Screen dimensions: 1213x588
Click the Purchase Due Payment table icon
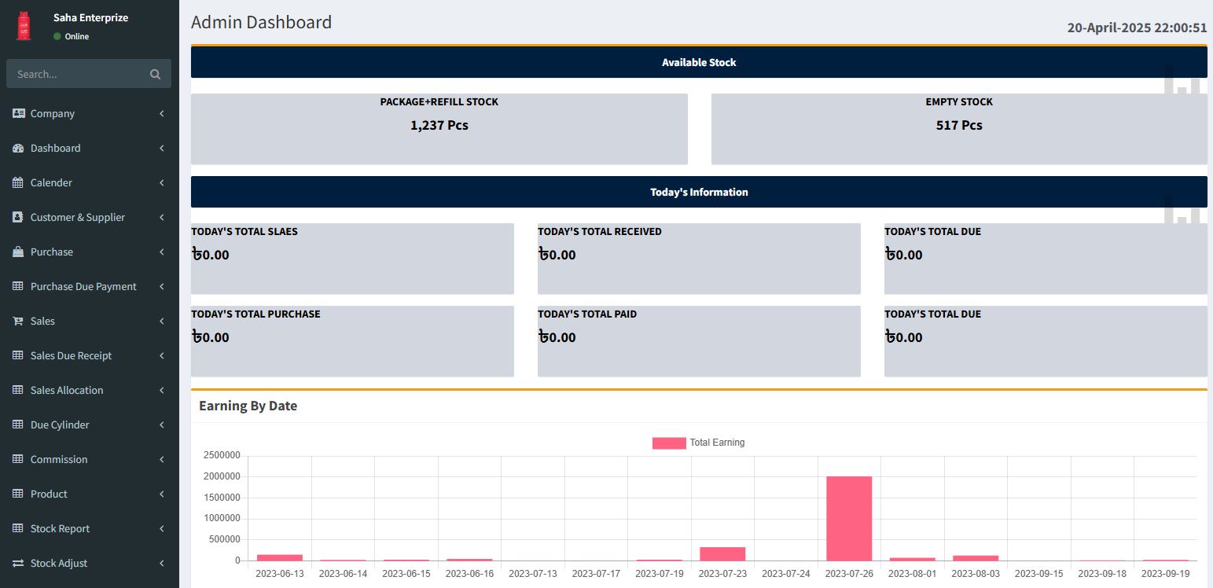18,286
